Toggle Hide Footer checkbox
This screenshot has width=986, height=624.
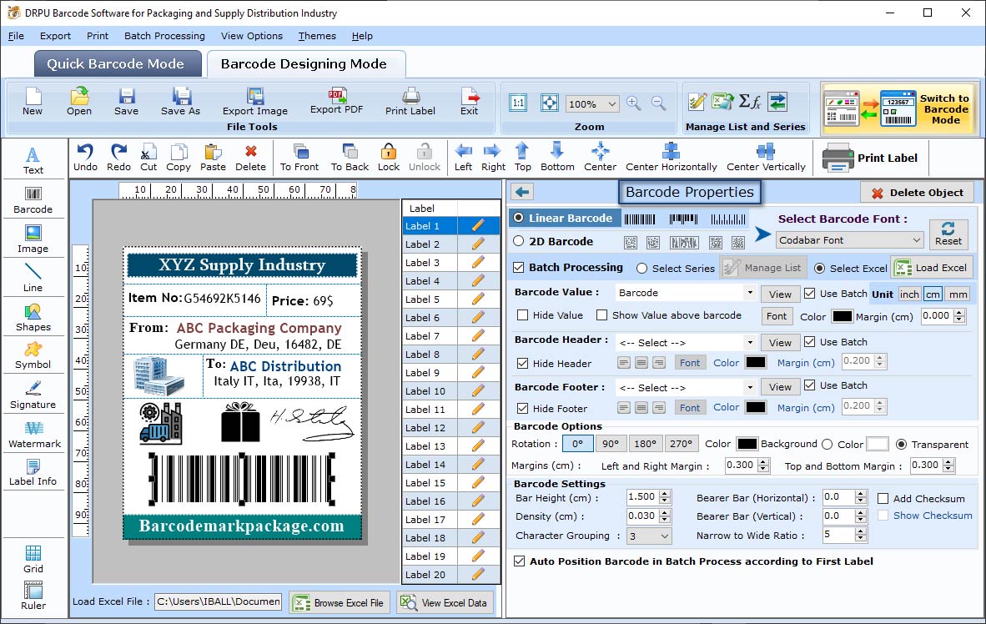pos(522,408)
